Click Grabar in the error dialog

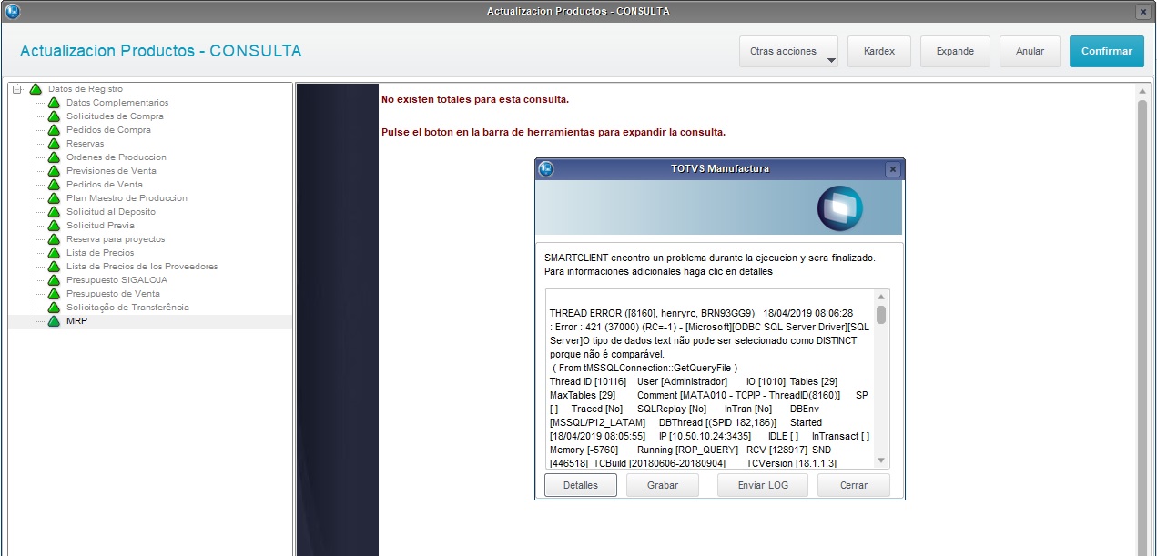663,486
